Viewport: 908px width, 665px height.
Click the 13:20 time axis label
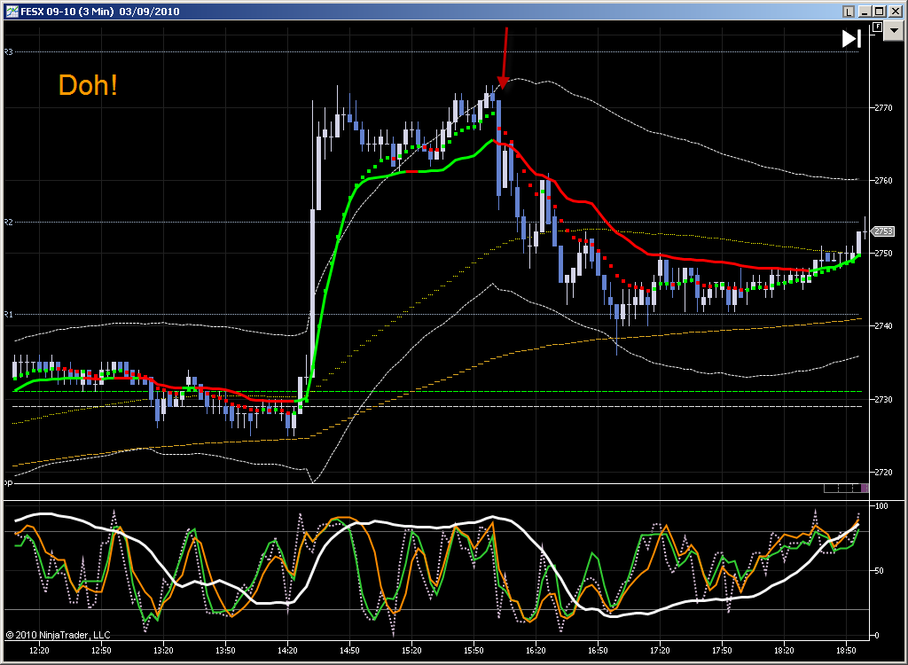coord(163,651)
